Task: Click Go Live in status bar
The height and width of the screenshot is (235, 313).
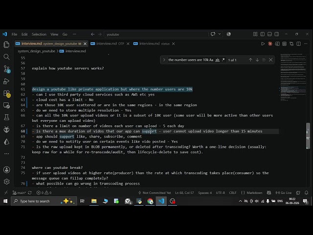Action: point(284,192)
